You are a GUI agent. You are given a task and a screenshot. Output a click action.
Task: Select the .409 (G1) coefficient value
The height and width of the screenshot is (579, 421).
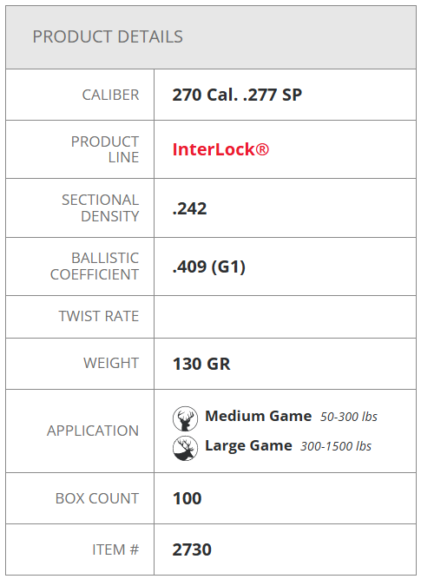pos(208,266)
